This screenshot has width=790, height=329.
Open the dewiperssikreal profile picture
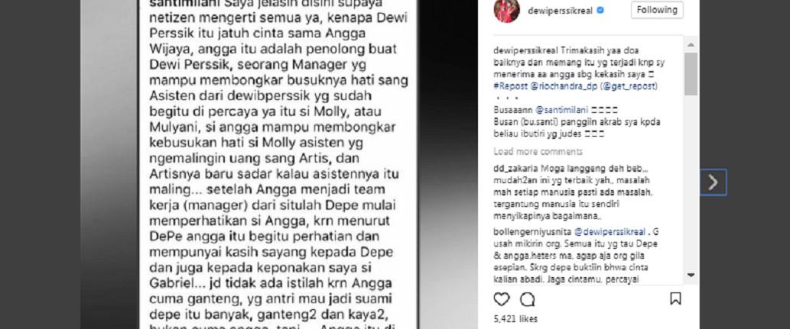tap(506, 10)
